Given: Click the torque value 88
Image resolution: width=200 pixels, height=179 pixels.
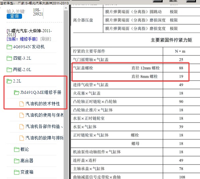Looking at the screenshot, I should click(181, 68).
